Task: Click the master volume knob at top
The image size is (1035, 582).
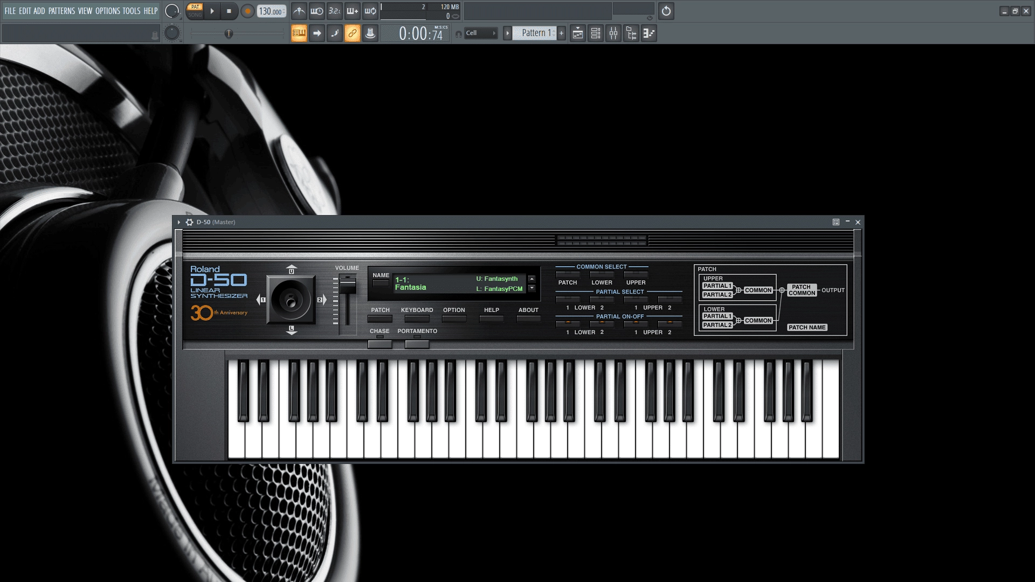Action: point(171,11)
